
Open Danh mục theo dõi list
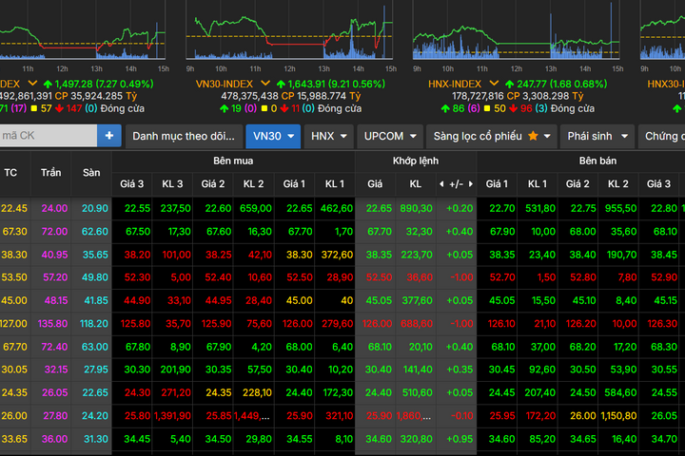click(184, 136)
